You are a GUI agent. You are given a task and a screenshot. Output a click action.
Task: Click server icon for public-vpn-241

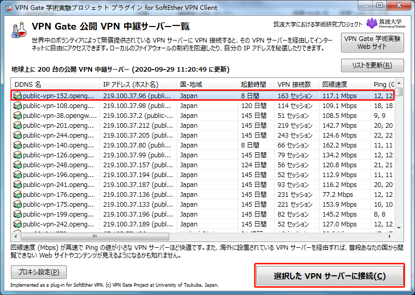pos(18,184)
